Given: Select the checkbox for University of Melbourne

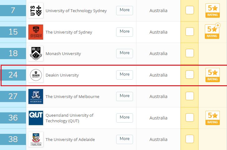Looking at the screenshot, I should click(190, 96).
